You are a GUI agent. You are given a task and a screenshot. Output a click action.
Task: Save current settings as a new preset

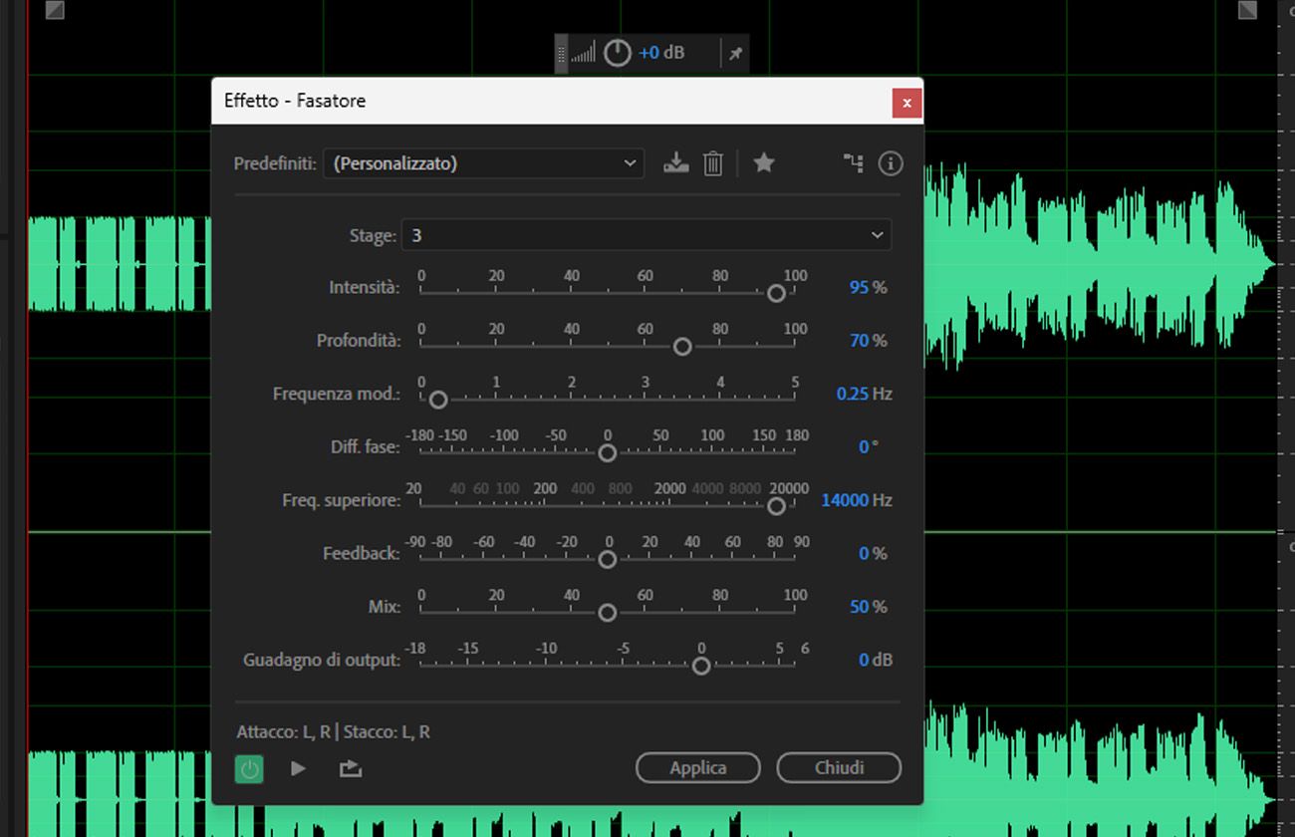pos(676,162)
